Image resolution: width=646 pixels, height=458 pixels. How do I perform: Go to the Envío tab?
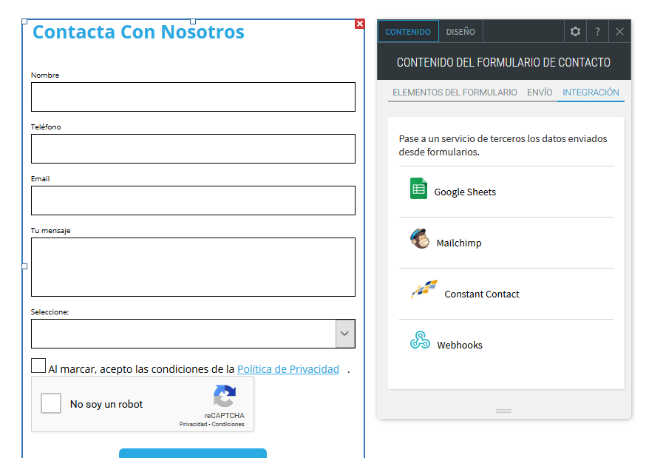click(x=540, y=92)
